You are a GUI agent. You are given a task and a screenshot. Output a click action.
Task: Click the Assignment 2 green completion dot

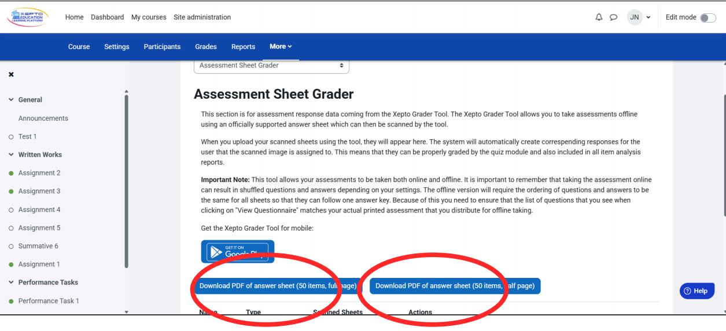(11, 173)
